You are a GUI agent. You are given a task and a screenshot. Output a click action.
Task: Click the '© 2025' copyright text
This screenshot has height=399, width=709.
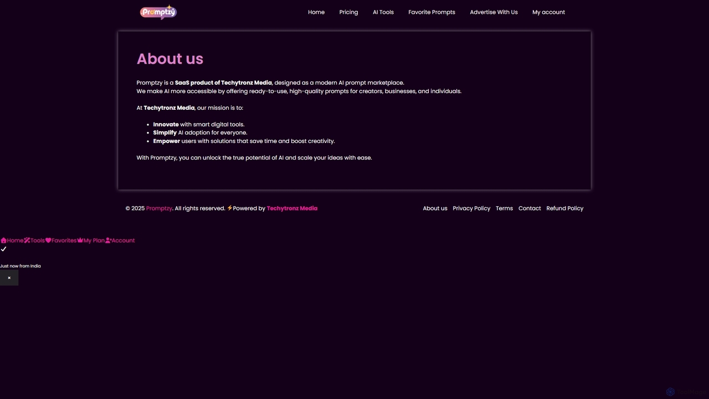(x=135, y=208)
